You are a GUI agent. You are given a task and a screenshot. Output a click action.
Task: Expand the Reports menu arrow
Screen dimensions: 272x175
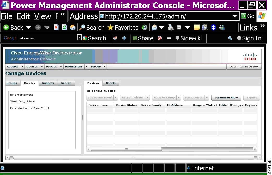pos(22,67)
